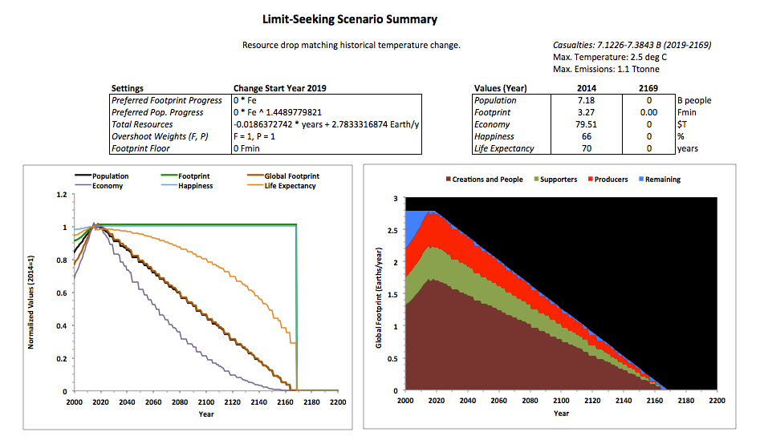
Task: Click the Year axis title of the area chart
Action: tap(561, 414)
